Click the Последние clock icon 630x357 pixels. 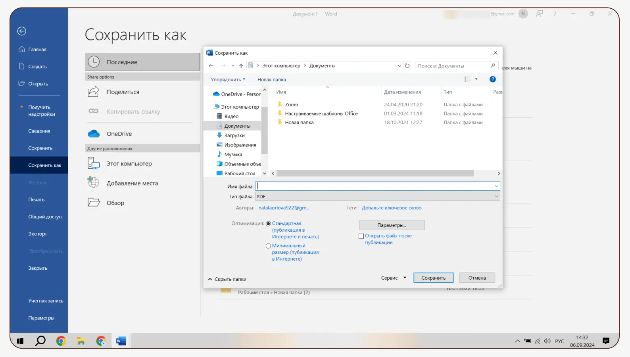click(94, 62)
